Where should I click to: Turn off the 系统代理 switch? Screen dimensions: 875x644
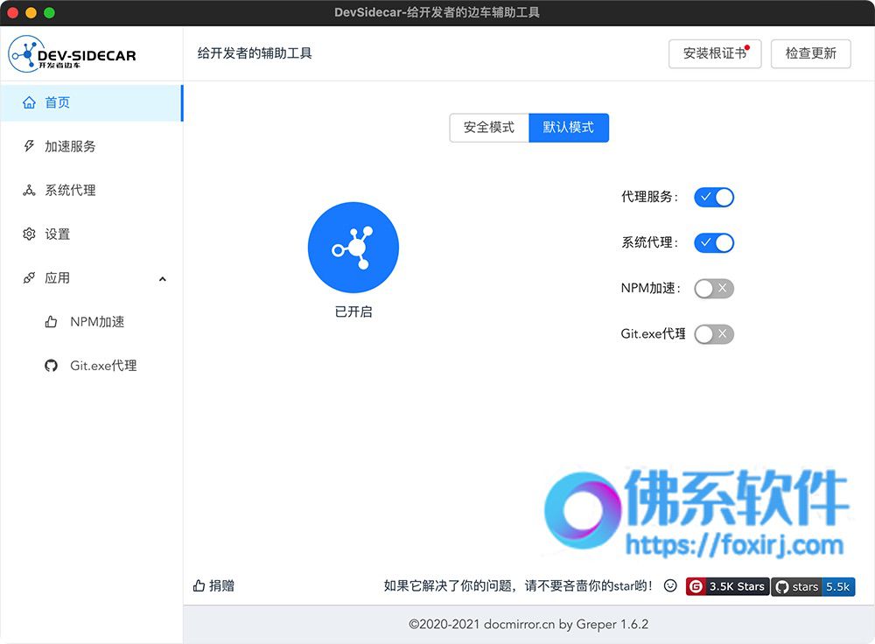point(714,242)
